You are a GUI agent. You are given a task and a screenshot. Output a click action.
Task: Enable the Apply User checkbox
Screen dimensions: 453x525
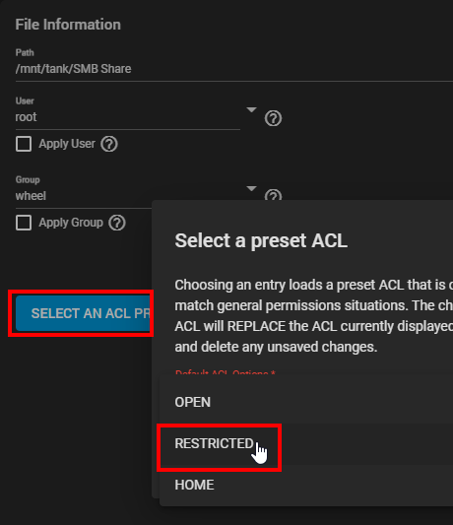pyautogui.click(x=24, y=145)
